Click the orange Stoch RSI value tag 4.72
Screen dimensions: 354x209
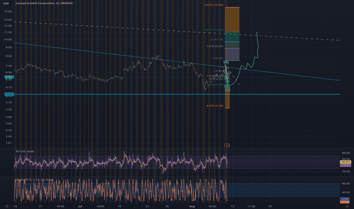[x=345, y=202]
